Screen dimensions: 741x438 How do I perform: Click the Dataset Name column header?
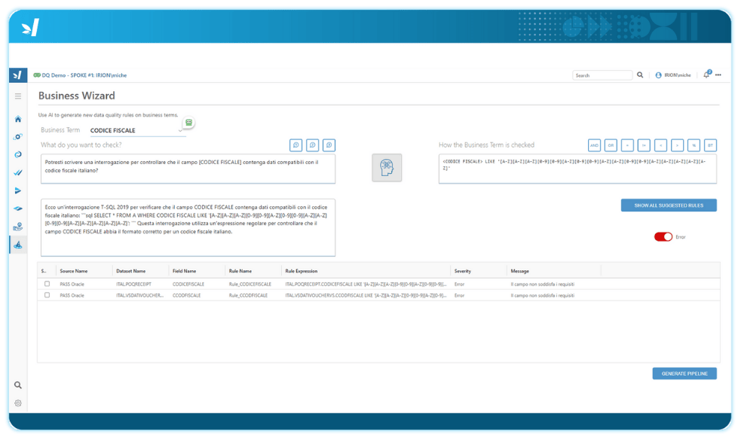pyautogui.click(x=131, y=271)
